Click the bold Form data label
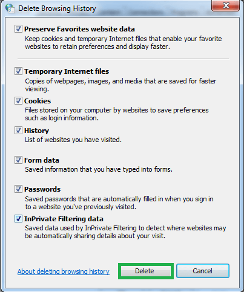Screen dimensions: 244x292 tap(42, 160)
